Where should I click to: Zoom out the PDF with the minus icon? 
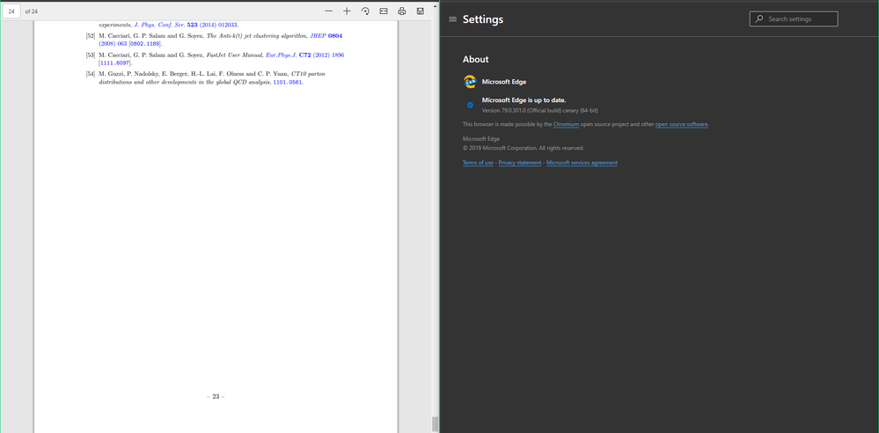tap(328, 11)
